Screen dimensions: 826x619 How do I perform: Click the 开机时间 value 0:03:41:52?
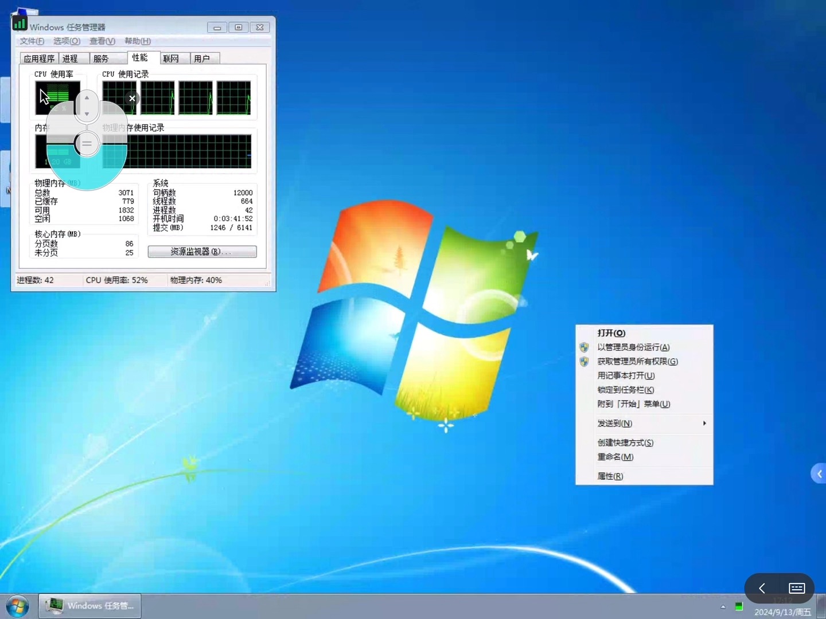coord(233,219)
